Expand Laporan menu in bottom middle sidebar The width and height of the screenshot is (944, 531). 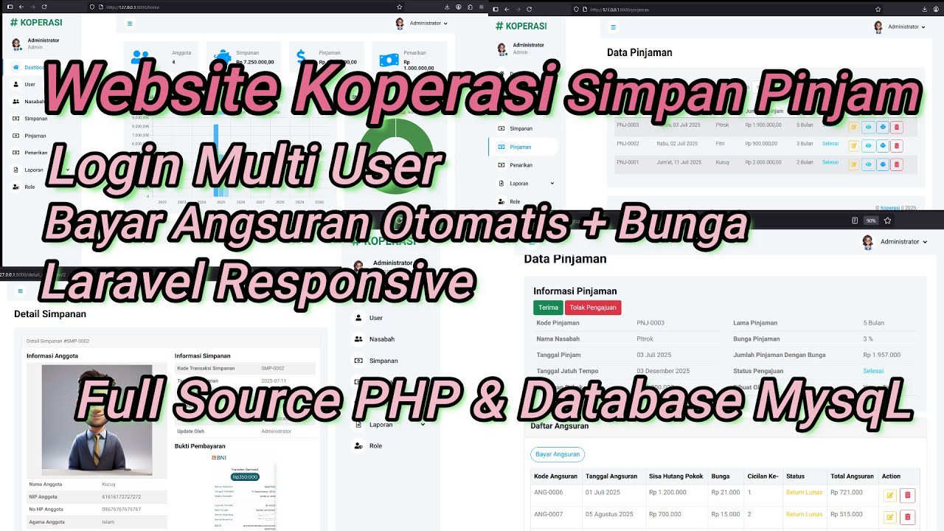tap(390, 425)
